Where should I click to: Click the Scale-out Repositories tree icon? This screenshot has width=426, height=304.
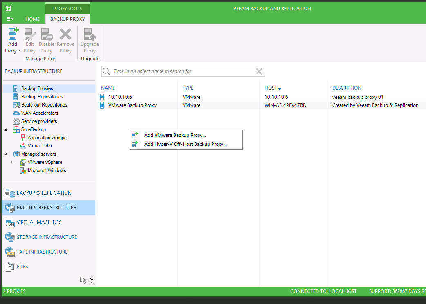(x=16, y=105)
